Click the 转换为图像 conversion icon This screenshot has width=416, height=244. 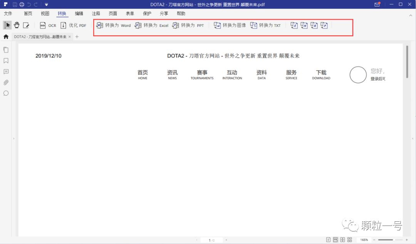click(230, 25)
